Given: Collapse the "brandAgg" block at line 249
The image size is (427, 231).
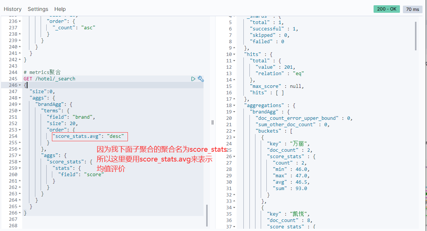Looking at the screenshot, I should (20, 104).
